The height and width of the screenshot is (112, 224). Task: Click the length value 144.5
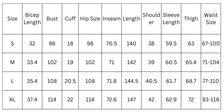point(131,81)
